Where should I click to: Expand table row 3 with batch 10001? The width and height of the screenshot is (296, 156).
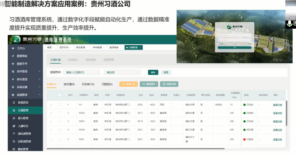click(51, 122)
